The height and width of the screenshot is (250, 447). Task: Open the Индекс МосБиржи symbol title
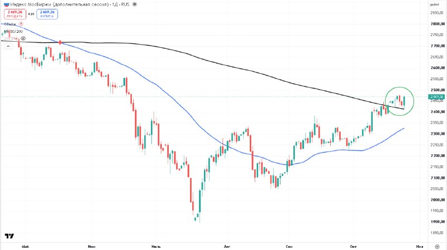click(x=60, y=4)
